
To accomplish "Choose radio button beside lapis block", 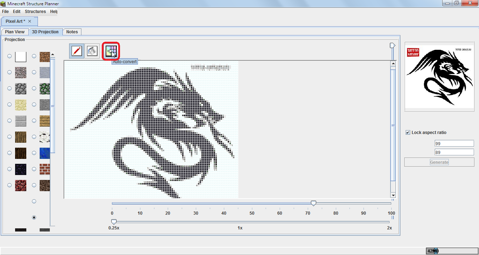I will point(34,153).
